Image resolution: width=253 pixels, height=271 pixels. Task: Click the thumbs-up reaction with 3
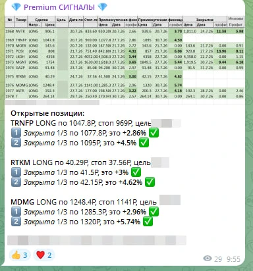coord(20,255)
